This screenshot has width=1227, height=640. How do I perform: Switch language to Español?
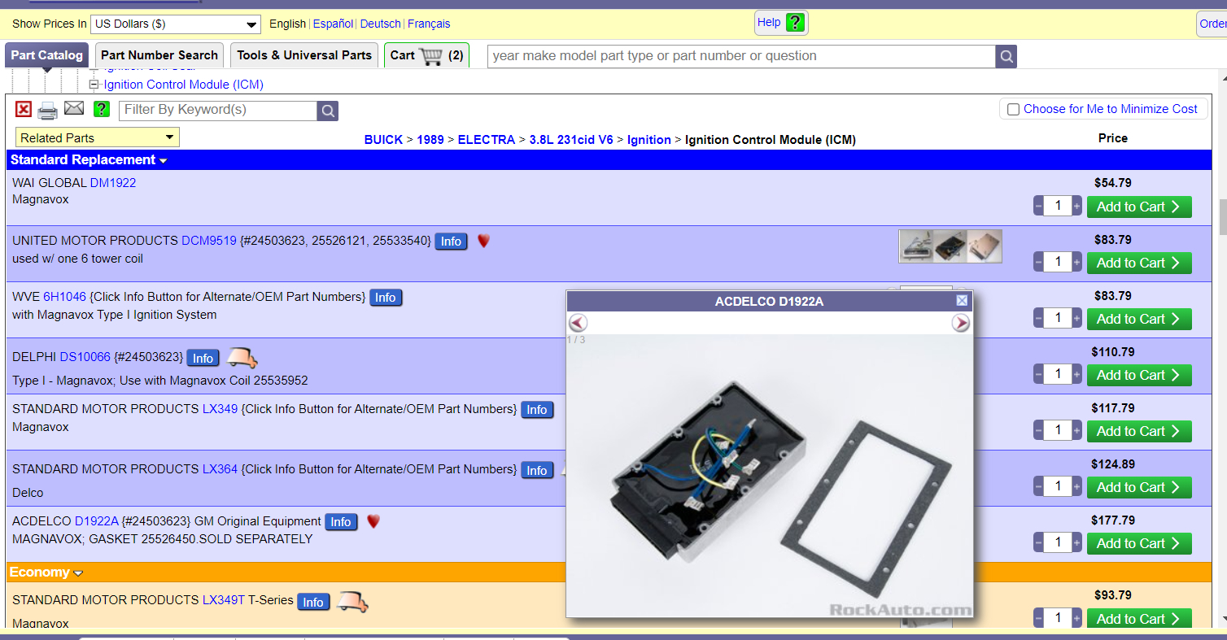[x=333, y=24]
